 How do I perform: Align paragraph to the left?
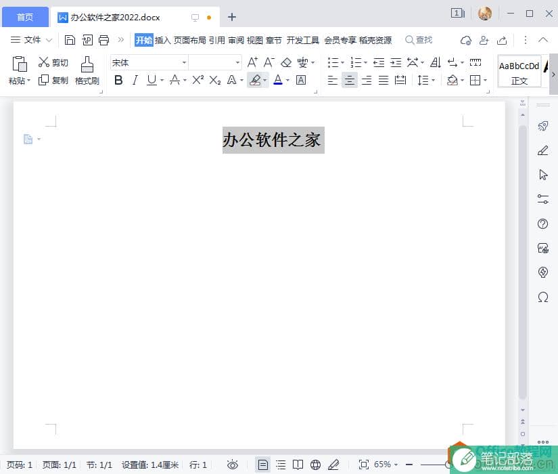coord(332,80)
